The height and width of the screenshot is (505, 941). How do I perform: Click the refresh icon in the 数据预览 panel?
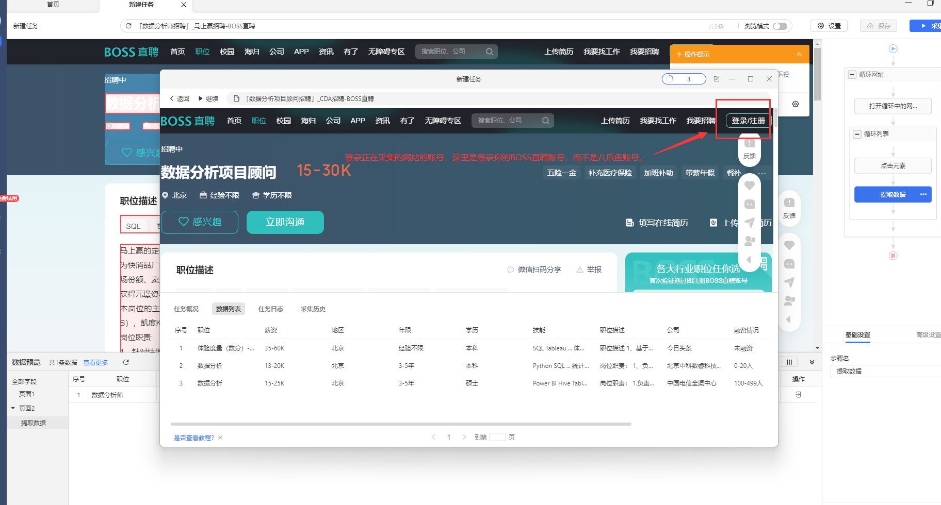(x=126, y=362)
